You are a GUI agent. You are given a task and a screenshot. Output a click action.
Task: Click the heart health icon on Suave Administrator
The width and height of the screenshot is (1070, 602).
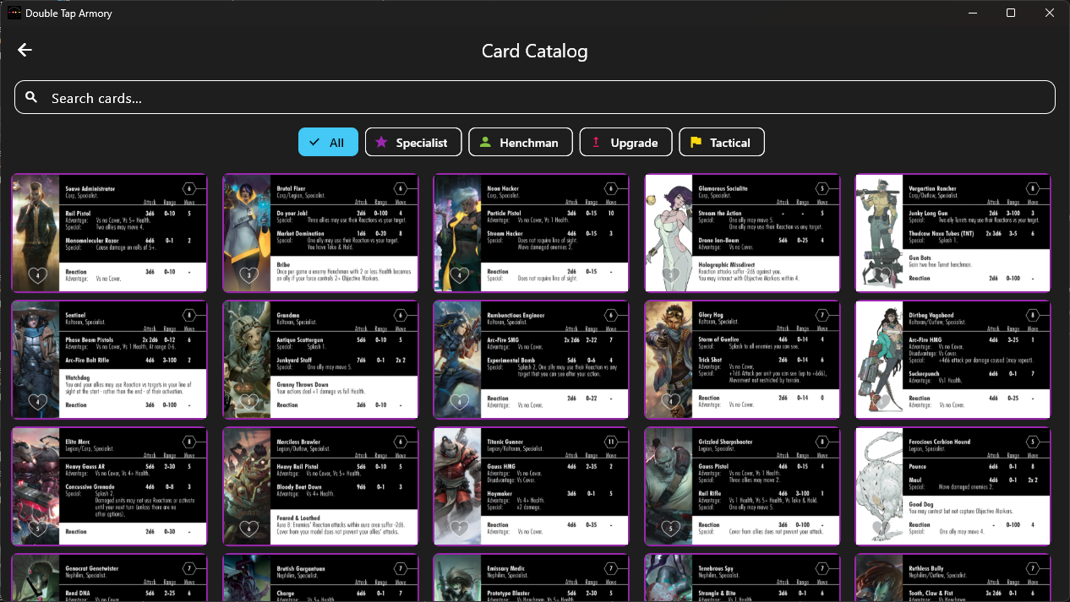coord(37,275)
